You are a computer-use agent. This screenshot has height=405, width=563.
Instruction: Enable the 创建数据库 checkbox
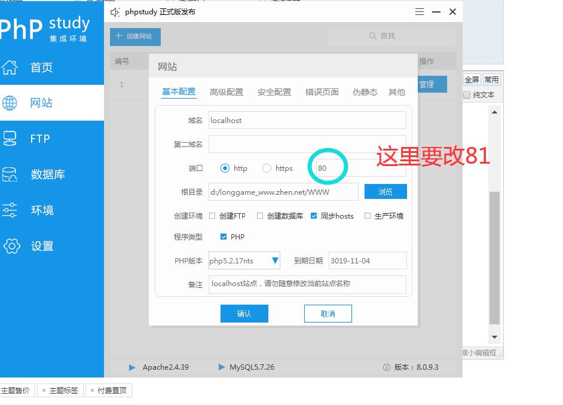[260, 216]
